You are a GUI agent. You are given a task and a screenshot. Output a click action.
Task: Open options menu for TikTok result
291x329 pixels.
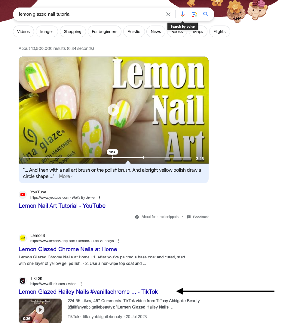[81, 284]
